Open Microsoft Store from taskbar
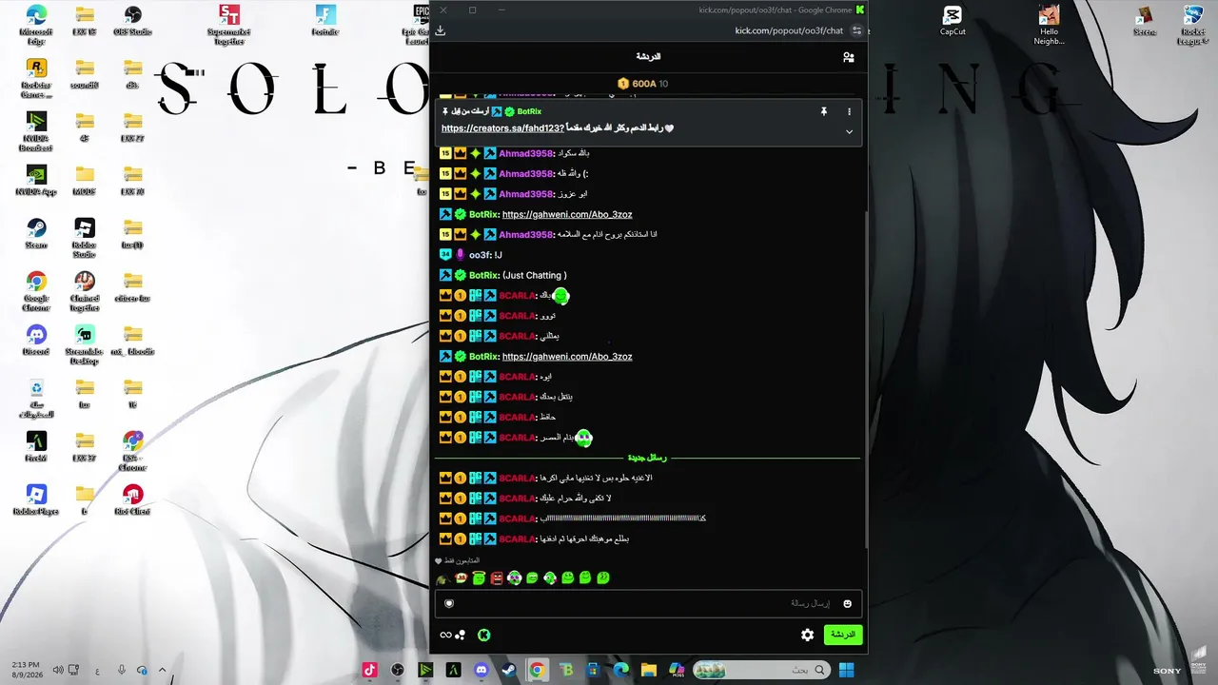The width and height of the screenshot is (1218, 685). tap(594, 670)
